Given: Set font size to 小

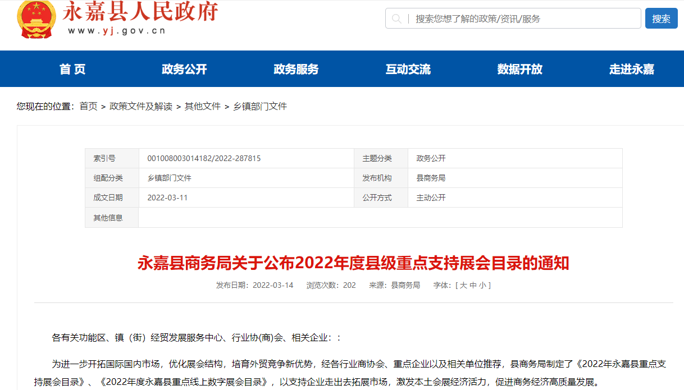Looking at the screenshot, I should (x=482, y=285).
